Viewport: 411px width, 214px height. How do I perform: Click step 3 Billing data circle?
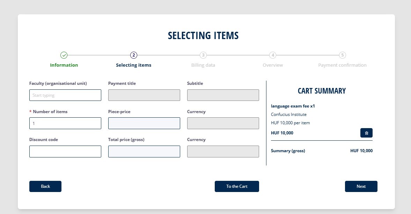[x=203, y=55]
